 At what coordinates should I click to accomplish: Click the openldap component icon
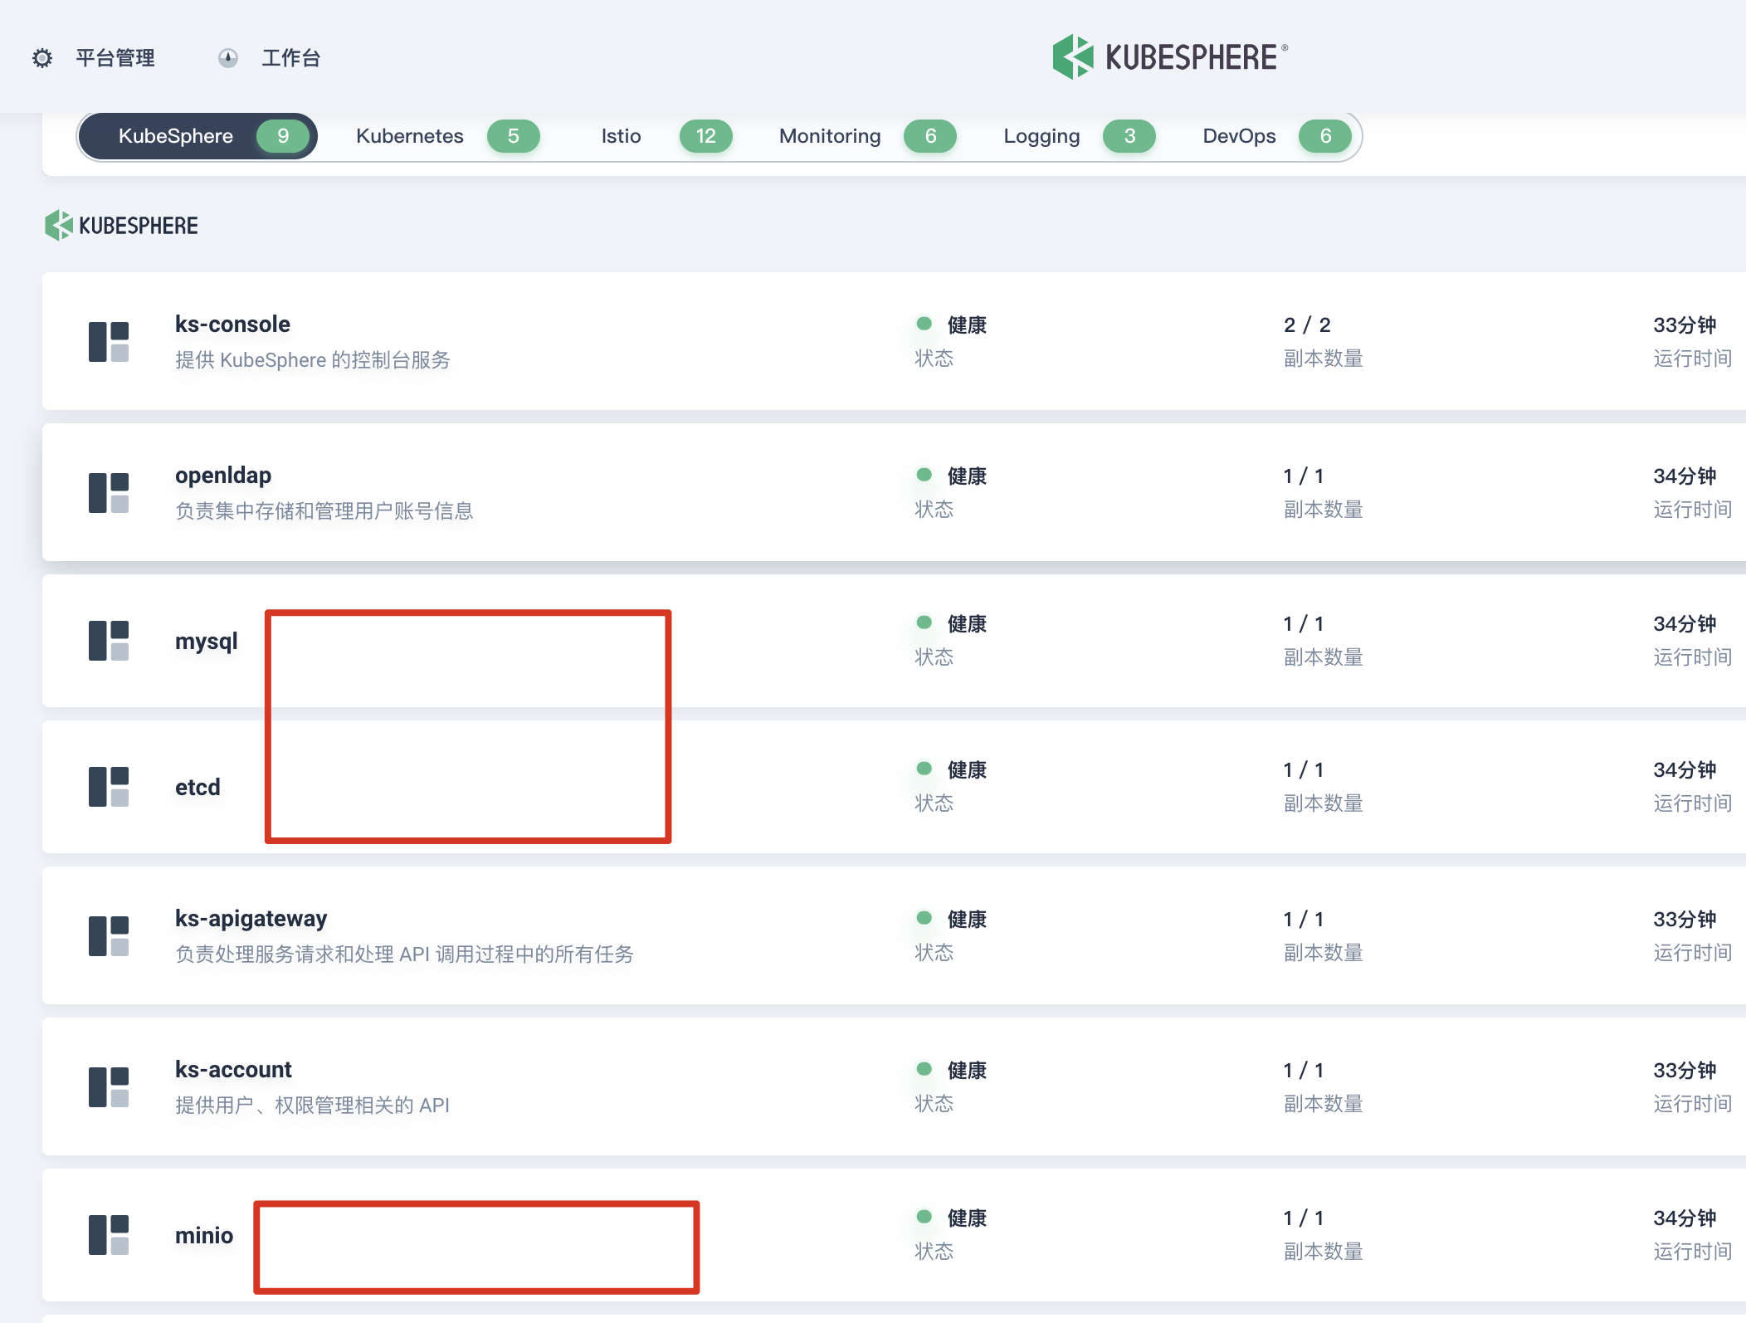coord(109,493)
